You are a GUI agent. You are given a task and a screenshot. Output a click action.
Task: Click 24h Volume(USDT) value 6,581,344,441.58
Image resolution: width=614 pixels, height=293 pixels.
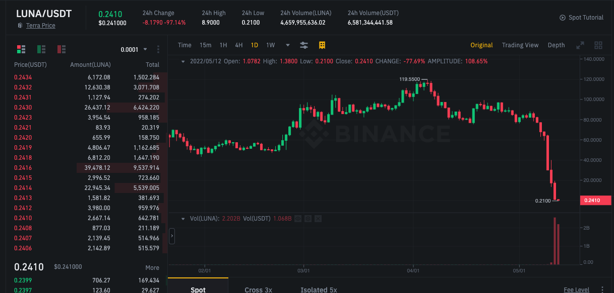pyautogui.click(x=370, y=23)
